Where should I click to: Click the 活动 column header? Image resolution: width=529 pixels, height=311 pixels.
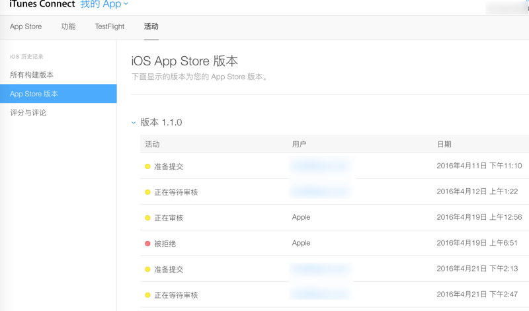pos(152,144)
